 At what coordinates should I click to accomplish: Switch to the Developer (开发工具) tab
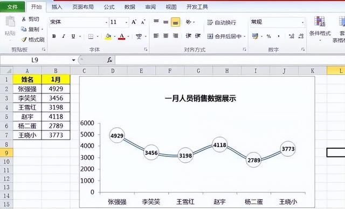pyautogui.click(x=197, y=7)
